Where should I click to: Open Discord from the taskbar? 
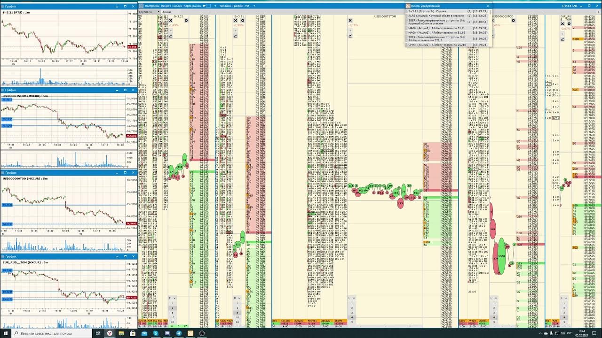tap(167, 333)
